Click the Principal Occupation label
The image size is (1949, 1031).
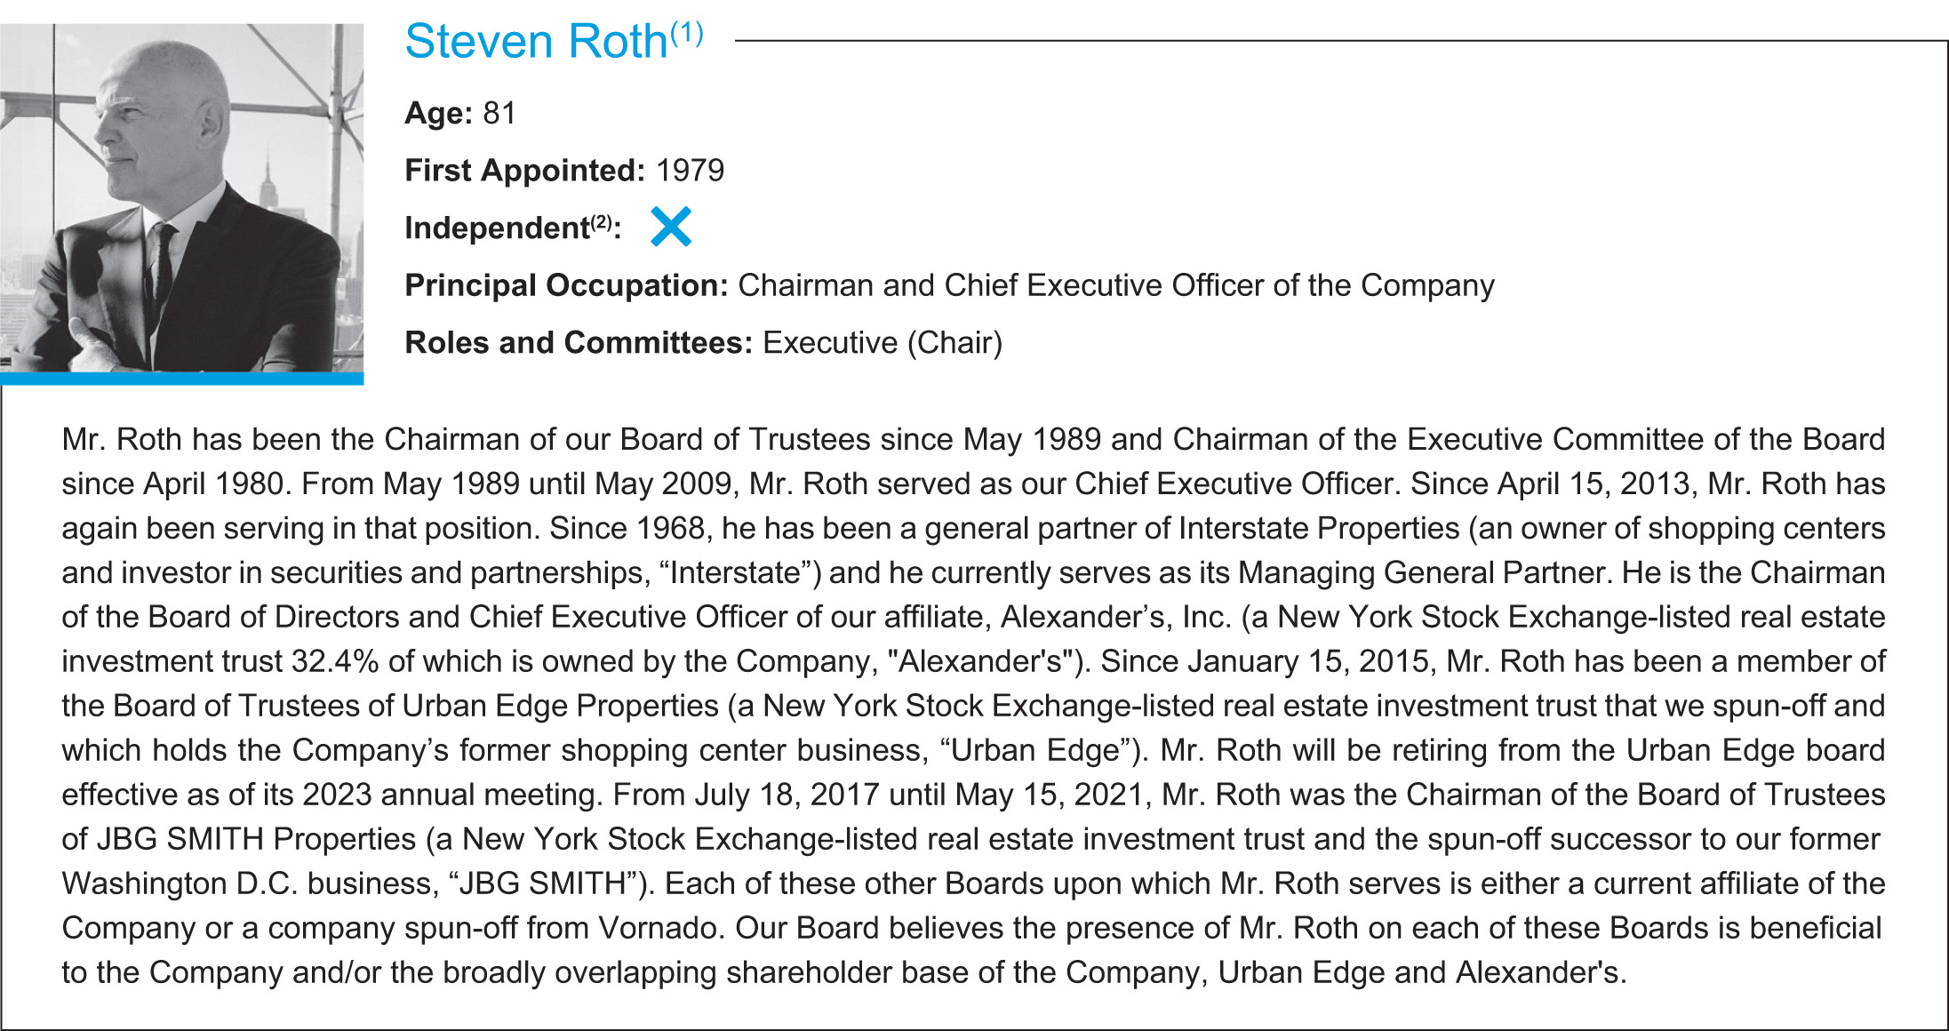click(566, 285)
